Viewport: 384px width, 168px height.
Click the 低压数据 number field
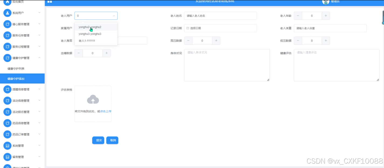point(312,41)
